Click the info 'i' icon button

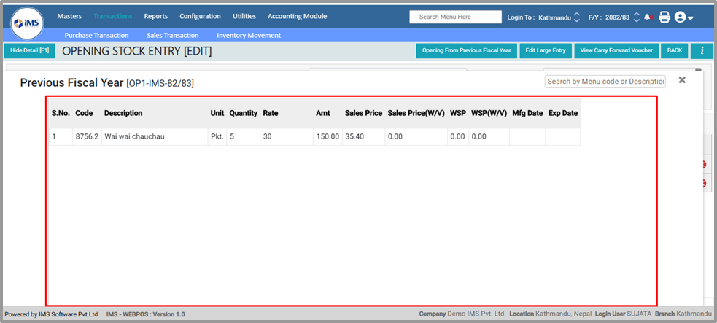[701, 50]
